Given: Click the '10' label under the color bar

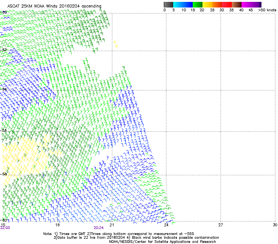Looking at the screenshot, I should [184, 10].
